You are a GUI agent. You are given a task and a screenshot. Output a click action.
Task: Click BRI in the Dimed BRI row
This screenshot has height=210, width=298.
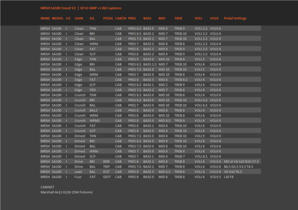(92, 141)
